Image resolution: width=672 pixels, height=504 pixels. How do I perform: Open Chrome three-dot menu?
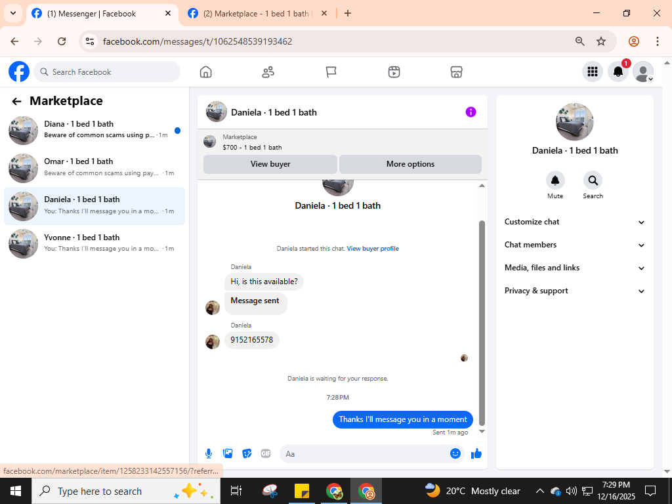coord(657,41)
